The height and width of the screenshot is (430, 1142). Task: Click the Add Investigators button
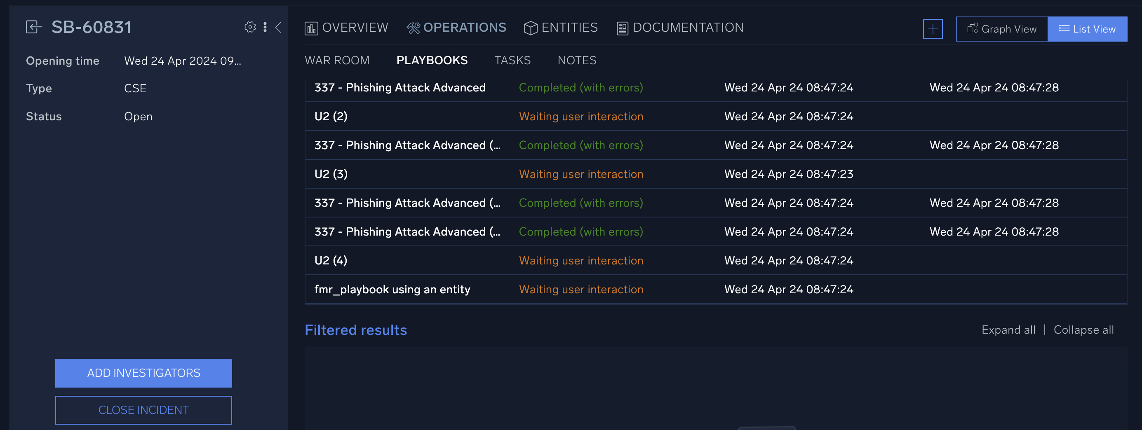click(x=143, y=373)
